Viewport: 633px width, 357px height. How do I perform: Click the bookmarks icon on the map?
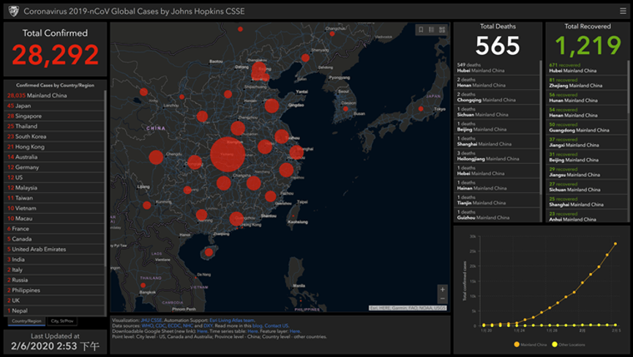[x=421, y=30]
